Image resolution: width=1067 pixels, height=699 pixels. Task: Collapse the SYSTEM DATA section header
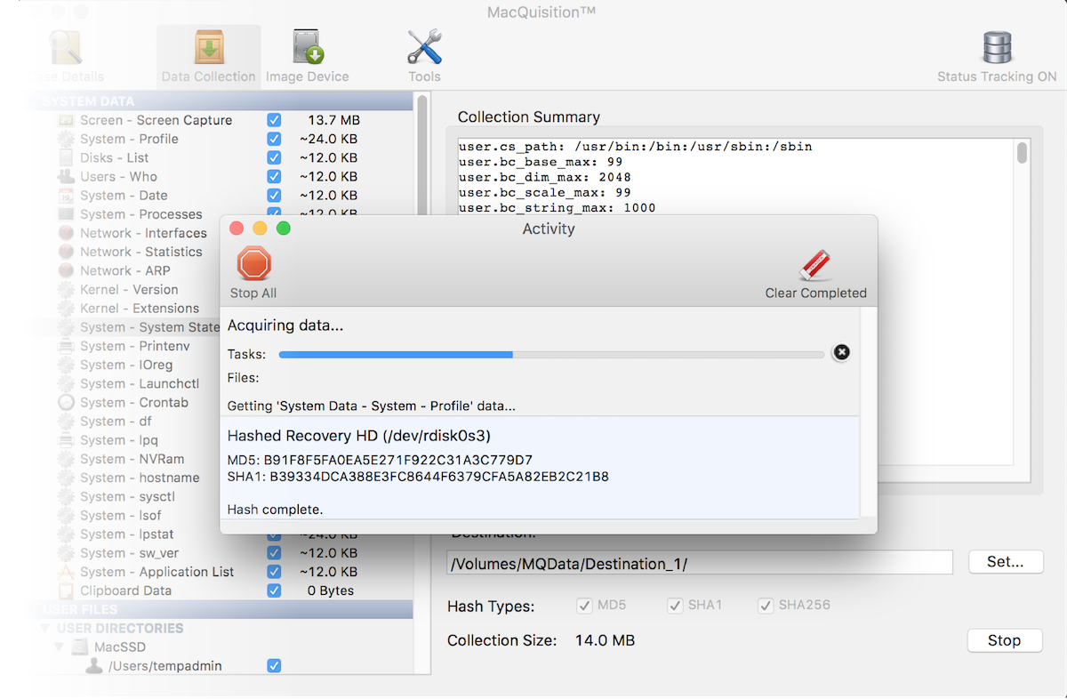[31, 100]
